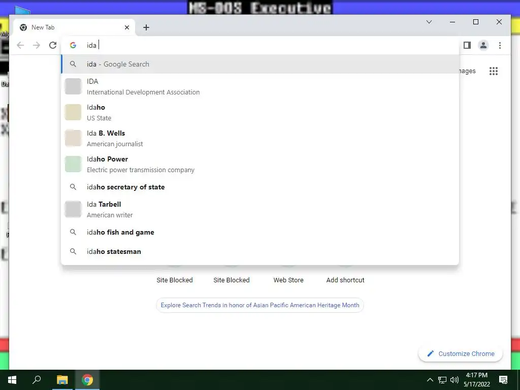This screenshot has width=520, height=390.
Task: Maximize the Chrome window
Action: pos(475,22)
